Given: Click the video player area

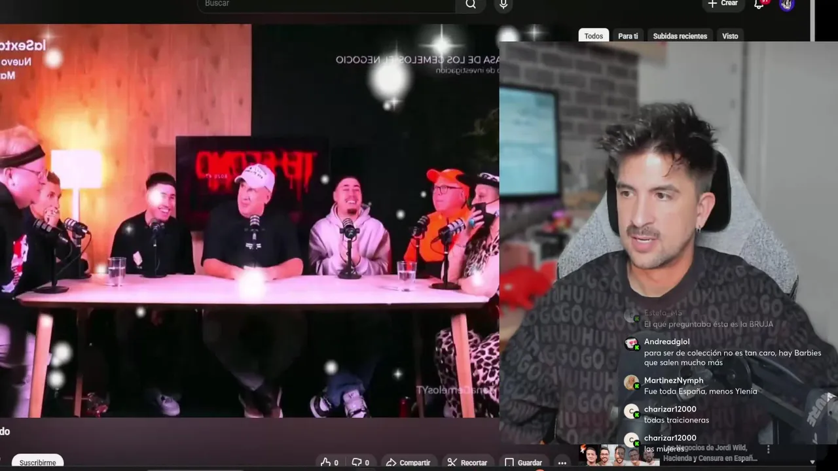Looking at the screenshot, I should 249,220.
